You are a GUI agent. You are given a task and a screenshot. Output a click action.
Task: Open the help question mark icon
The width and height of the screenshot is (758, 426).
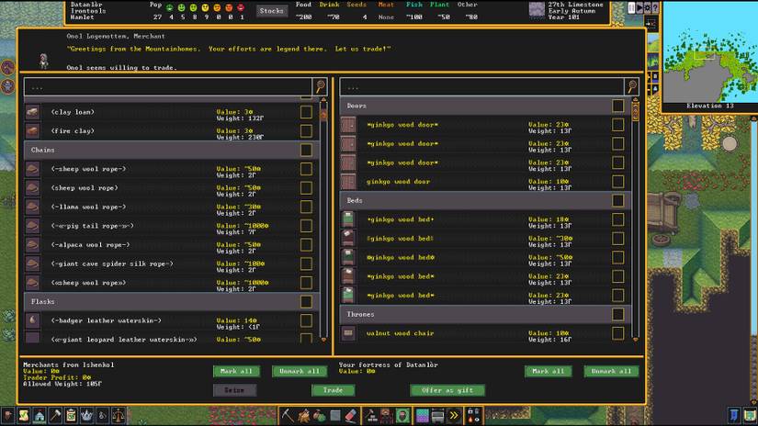655,7
